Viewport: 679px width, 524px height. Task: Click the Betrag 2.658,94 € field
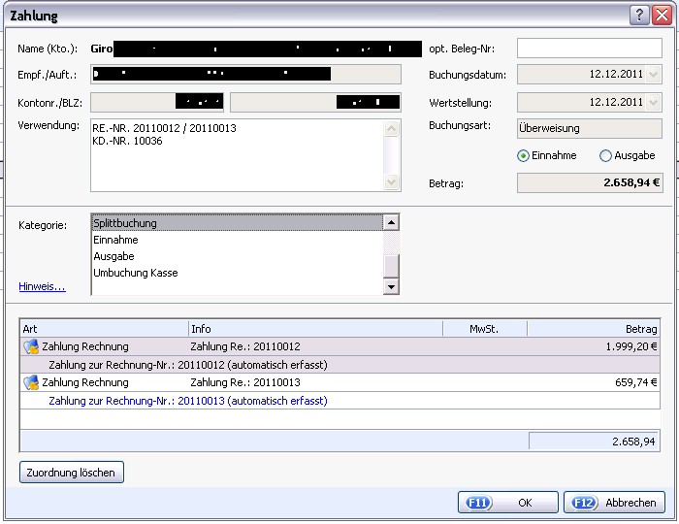[590, 182]
